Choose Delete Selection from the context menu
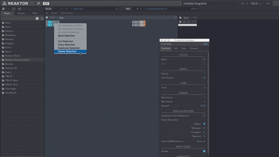This screenshot has height=157, width=279. click(x=67, y=51)
